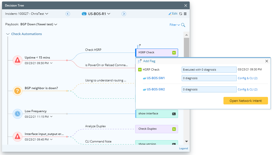The height and width of the screenshot is (155, 272).
Task: Click the CLI Command Note branch label
Action: pyautogui.click(x=98, y=141)
